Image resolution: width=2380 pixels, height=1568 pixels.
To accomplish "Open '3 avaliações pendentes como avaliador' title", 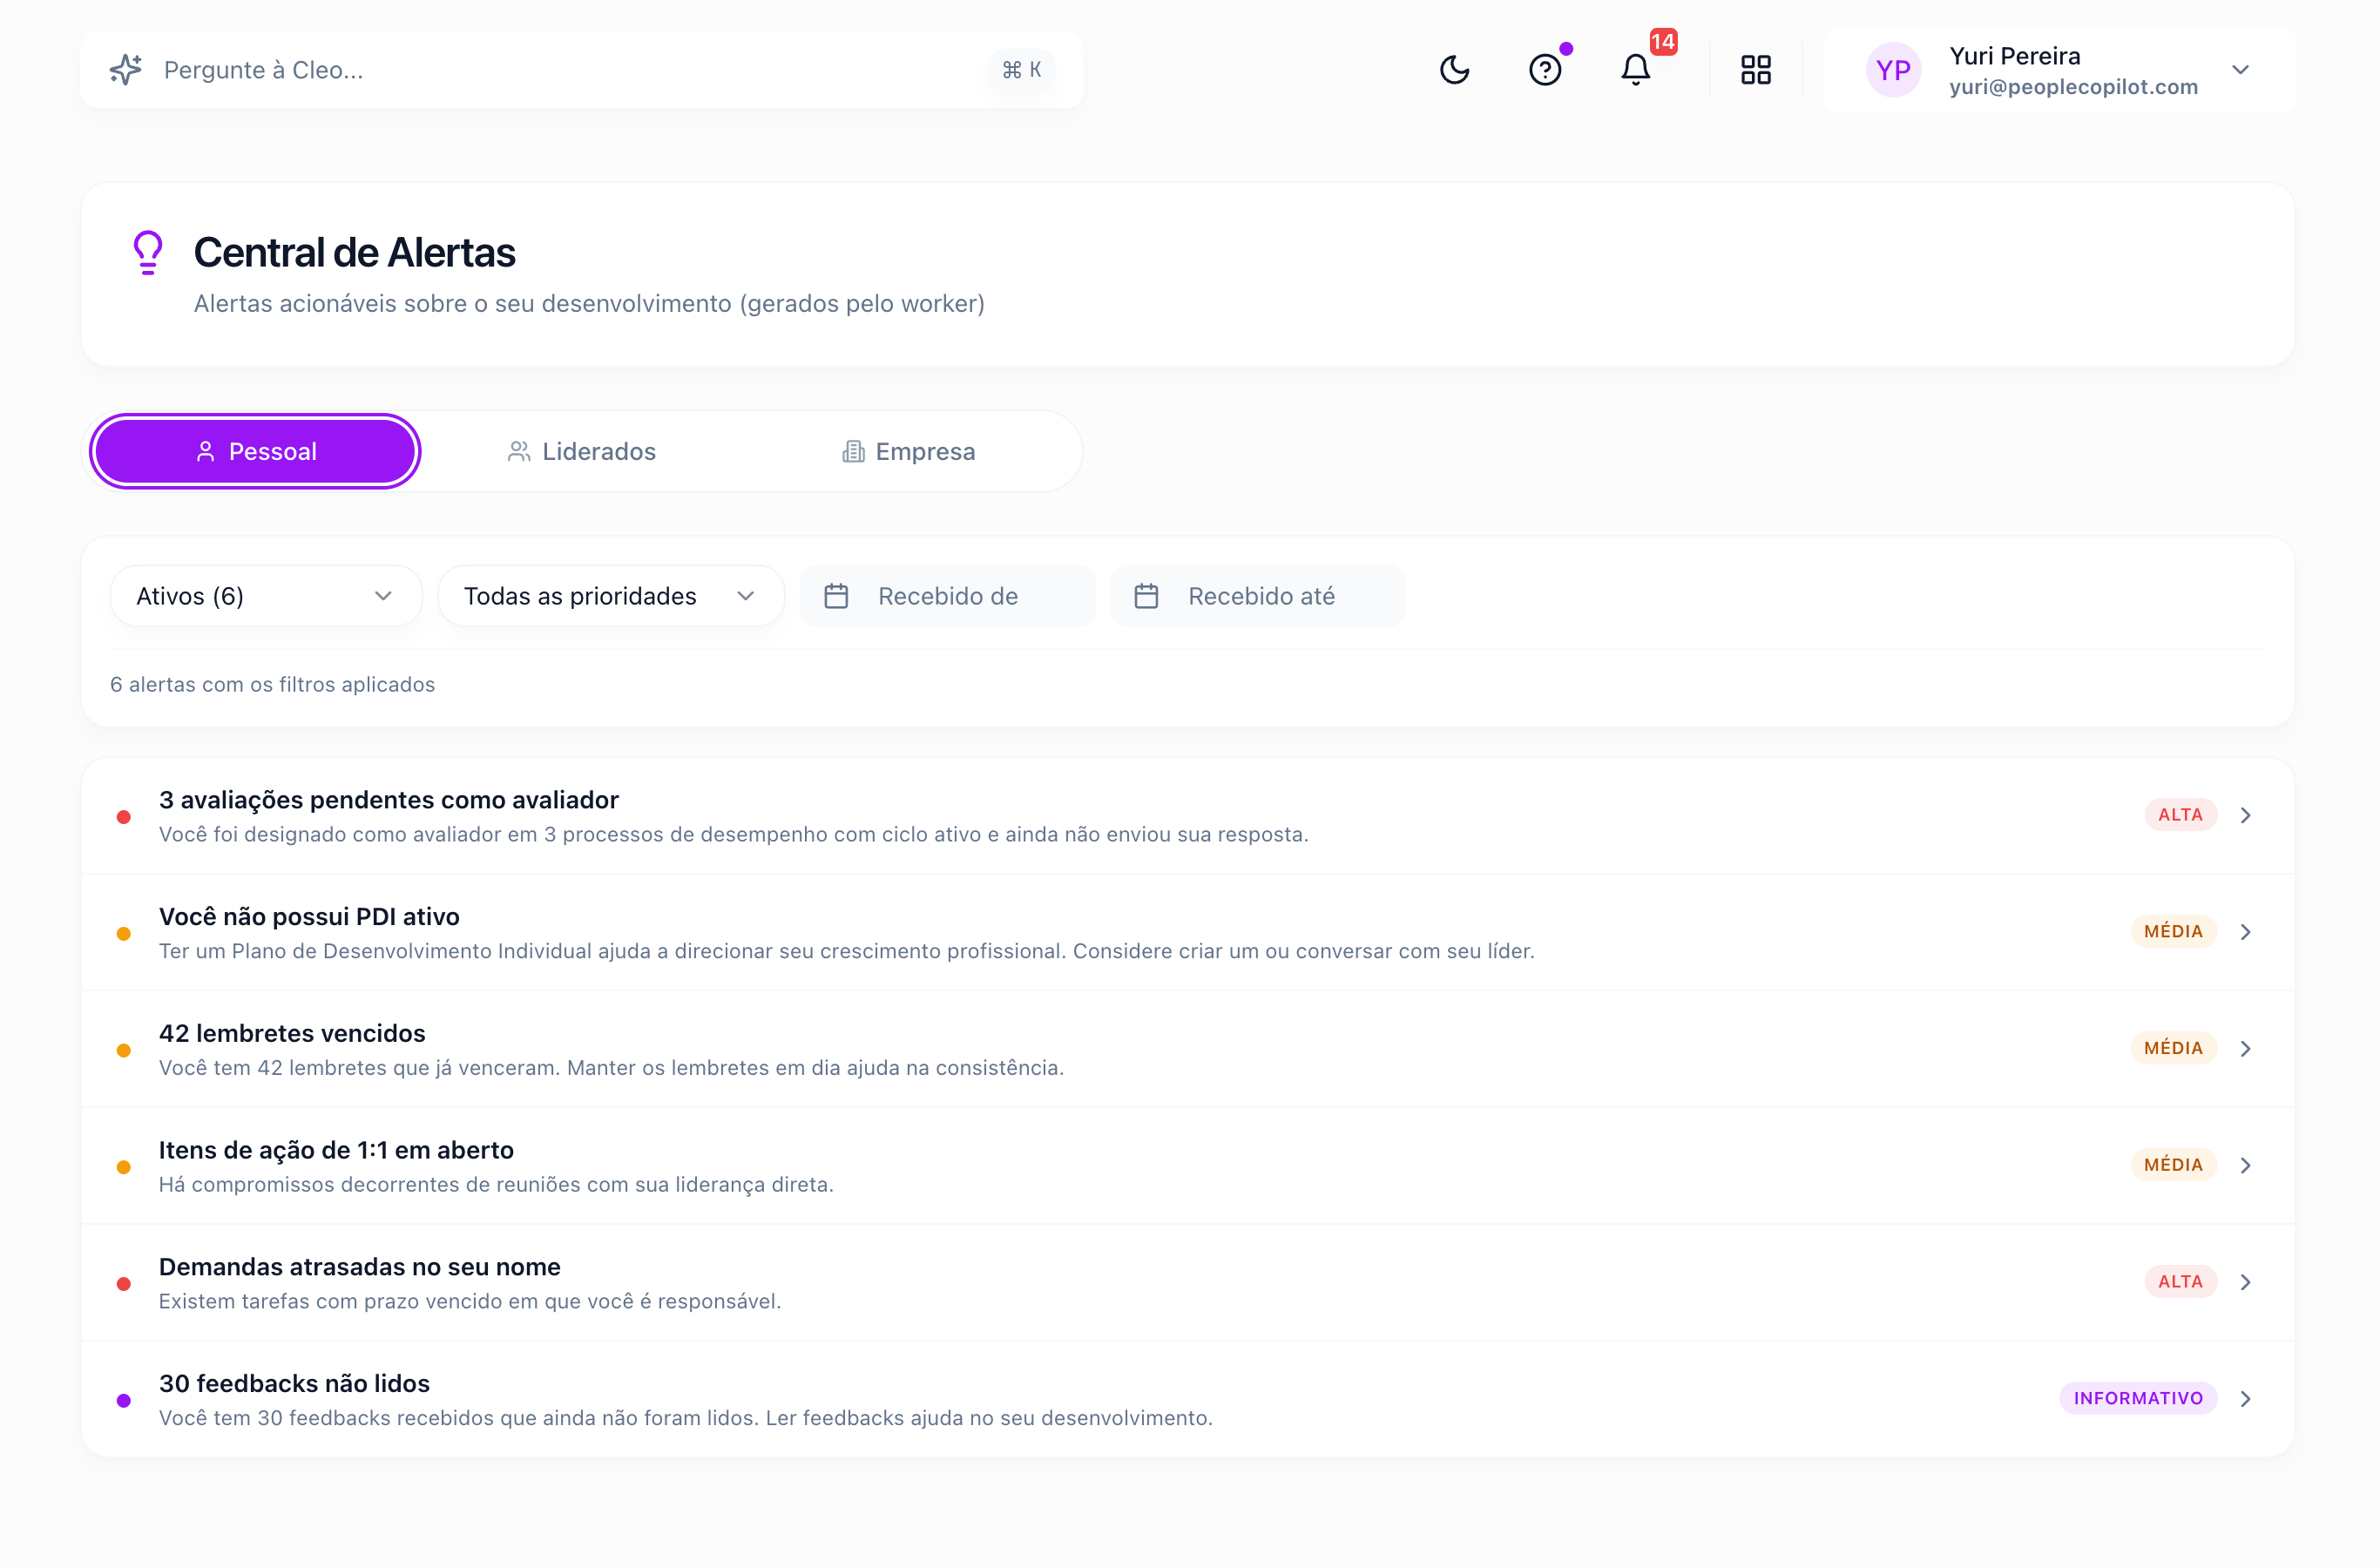I will pyautogui.click(x=389, y=800).
